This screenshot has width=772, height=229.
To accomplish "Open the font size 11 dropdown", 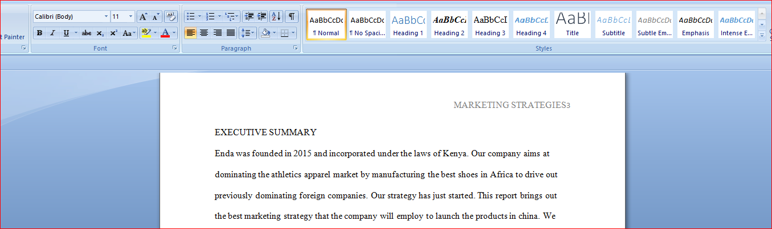I will coord(131,16).
